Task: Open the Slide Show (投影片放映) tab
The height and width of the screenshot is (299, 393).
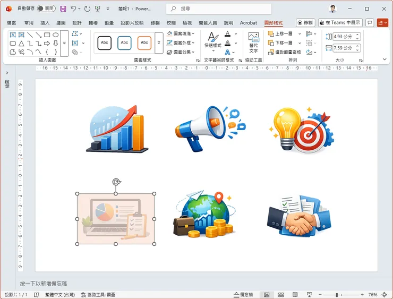Action: pyautogui.click(x=132, y=23)
